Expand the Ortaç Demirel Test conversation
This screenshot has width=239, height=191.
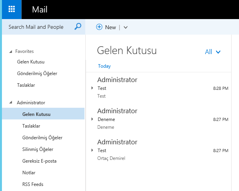coord(92,151)
